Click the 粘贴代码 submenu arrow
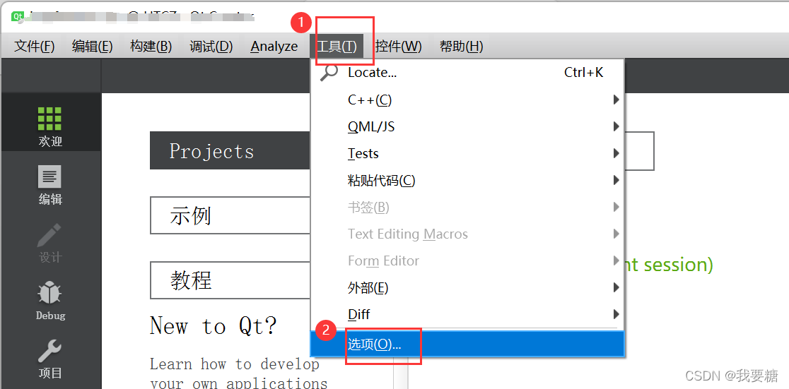 point(616,180)
